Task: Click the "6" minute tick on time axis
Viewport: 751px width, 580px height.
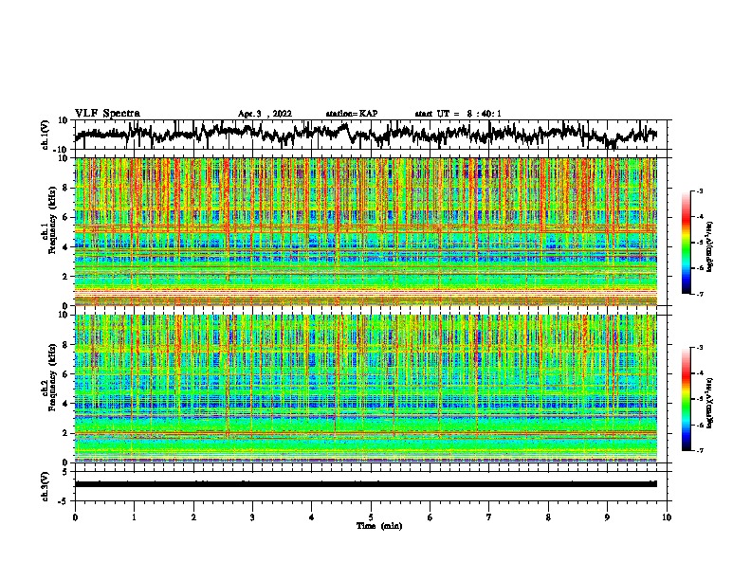Action: click(430, 517)
